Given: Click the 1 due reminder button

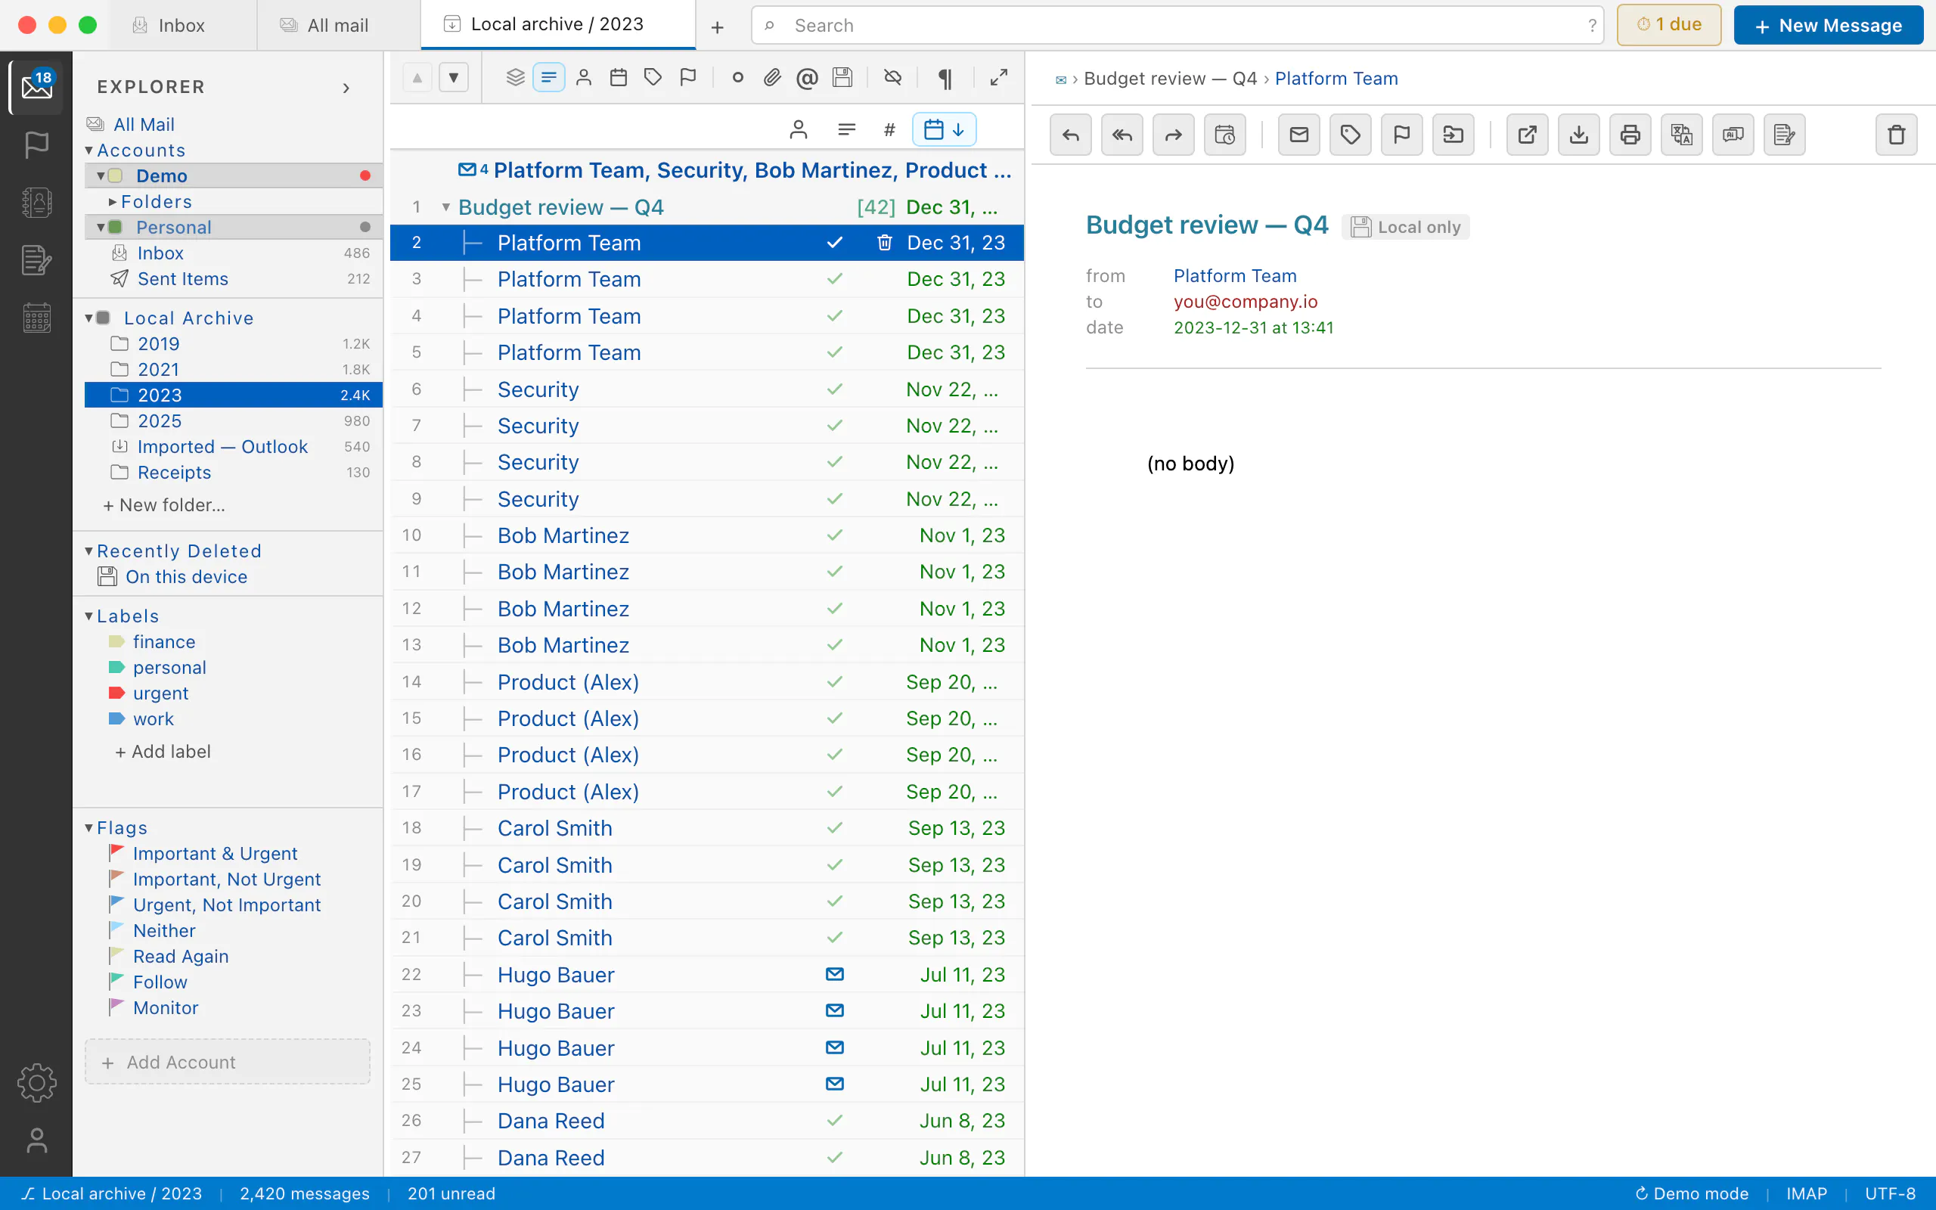Looking at the screenshot, I should (x=1669, y=25).
